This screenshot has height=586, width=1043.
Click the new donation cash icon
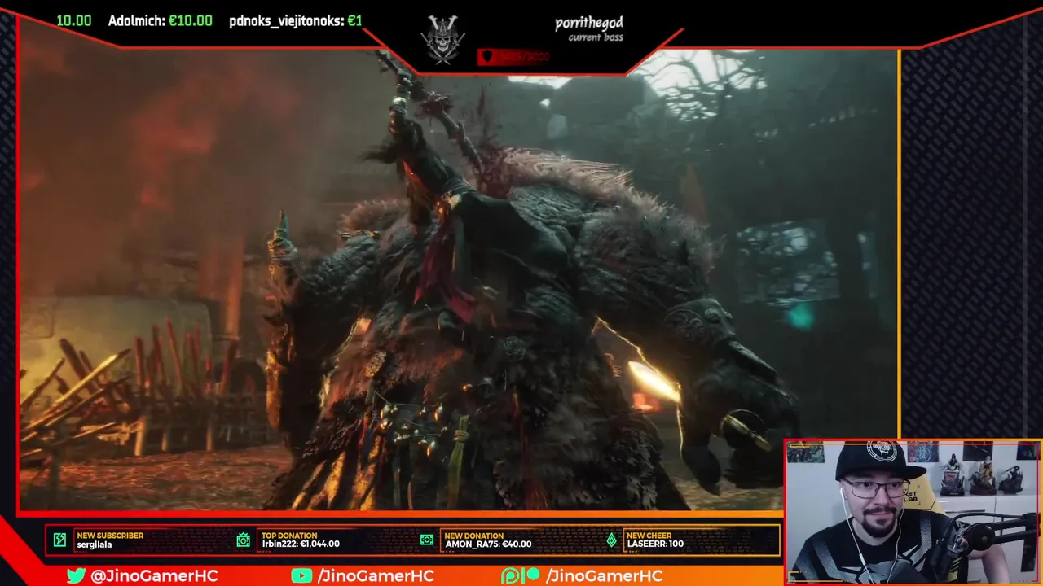tap(427, 540)
